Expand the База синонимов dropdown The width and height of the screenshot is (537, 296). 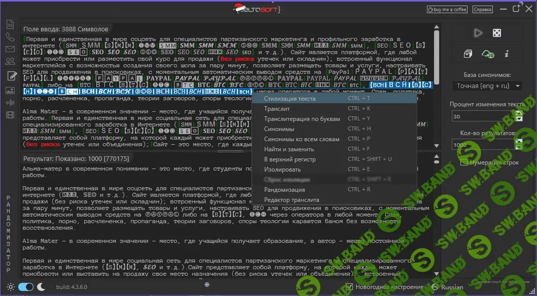coord(487,86)
